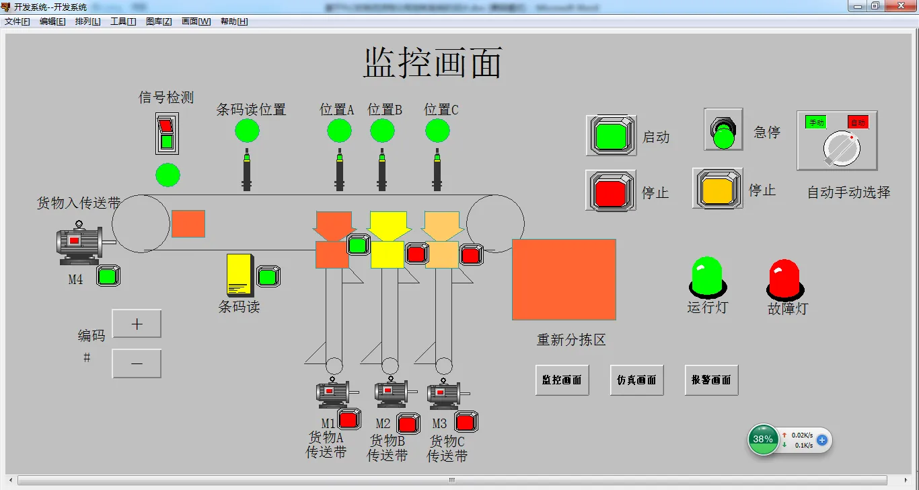Click the 位置B green indicator lamp

click(x=382, y=131)
